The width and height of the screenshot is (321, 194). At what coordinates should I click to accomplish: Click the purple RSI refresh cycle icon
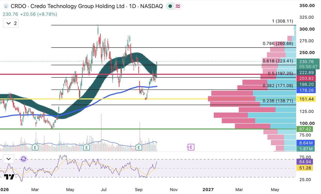(x=24, y=159)
